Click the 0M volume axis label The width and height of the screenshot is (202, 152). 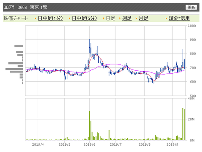coord(192,140)
